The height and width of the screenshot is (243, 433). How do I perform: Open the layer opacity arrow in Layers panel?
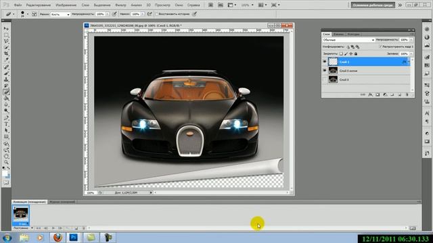[x=411, y=40]
